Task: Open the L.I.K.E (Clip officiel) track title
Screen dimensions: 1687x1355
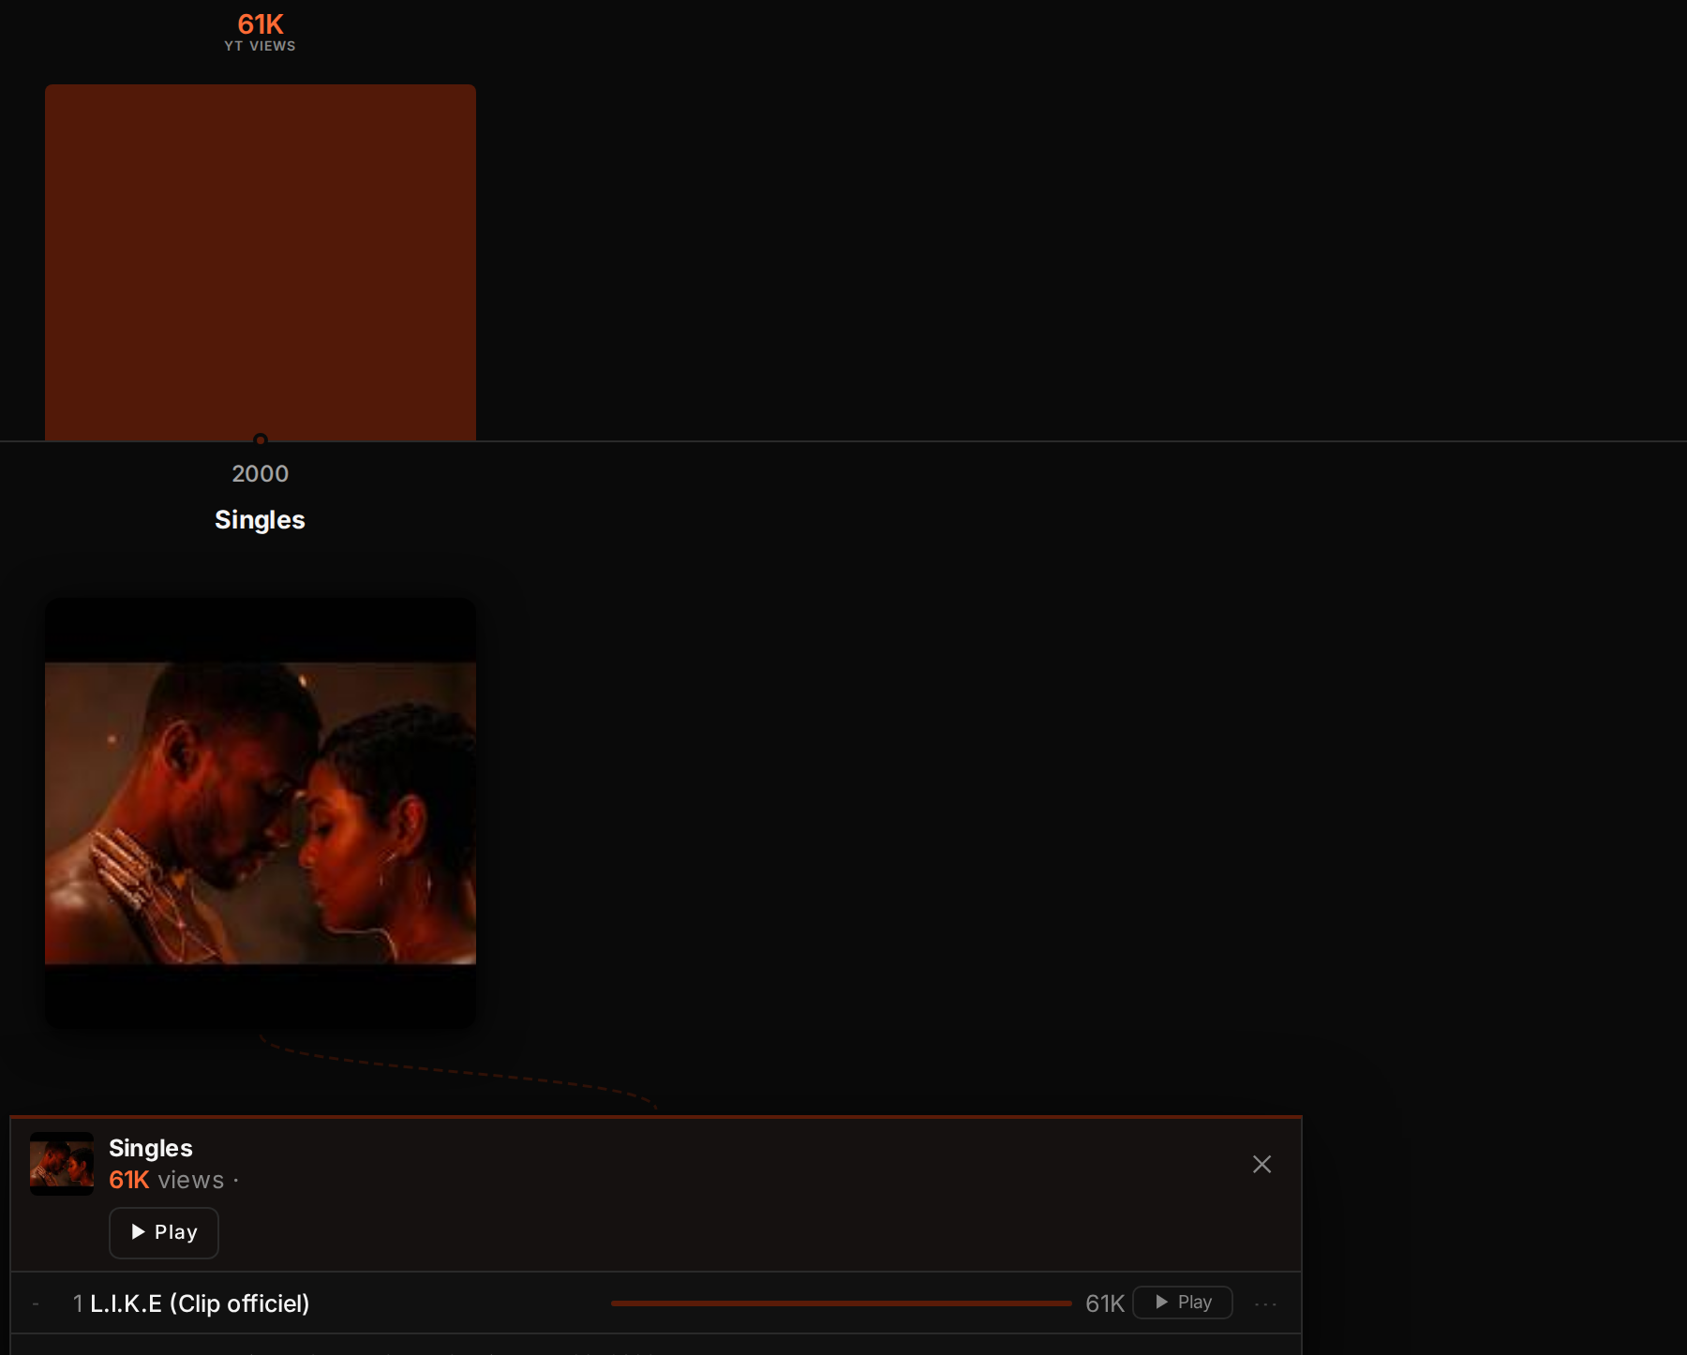Action: click(200, 1303)
